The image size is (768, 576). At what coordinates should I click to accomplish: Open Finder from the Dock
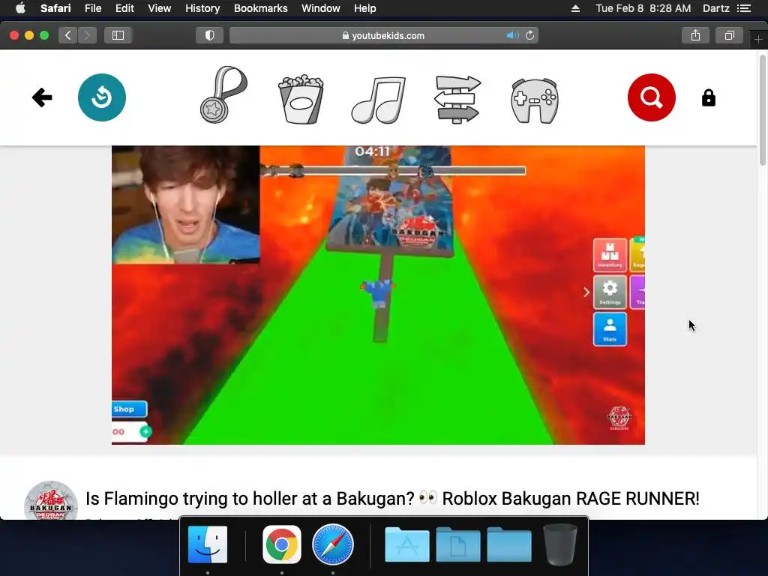coord(208,544)
